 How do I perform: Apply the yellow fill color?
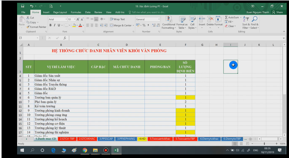pyautogui.click(x=74, y=25)
